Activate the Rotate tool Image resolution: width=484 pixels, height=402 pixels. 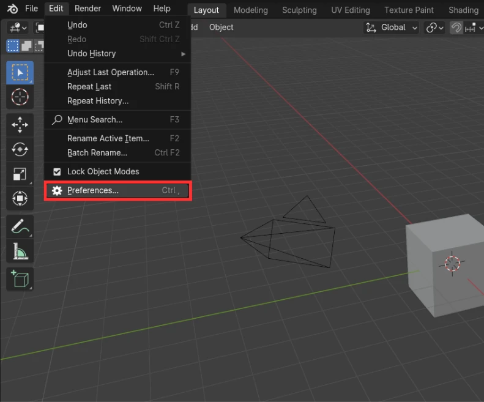pos(20,149)
